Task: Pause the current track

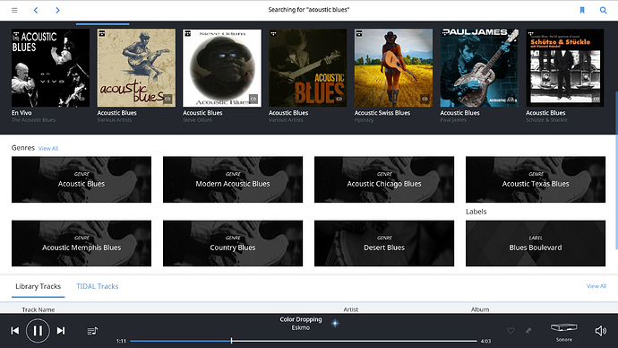Action: point(38,331)
